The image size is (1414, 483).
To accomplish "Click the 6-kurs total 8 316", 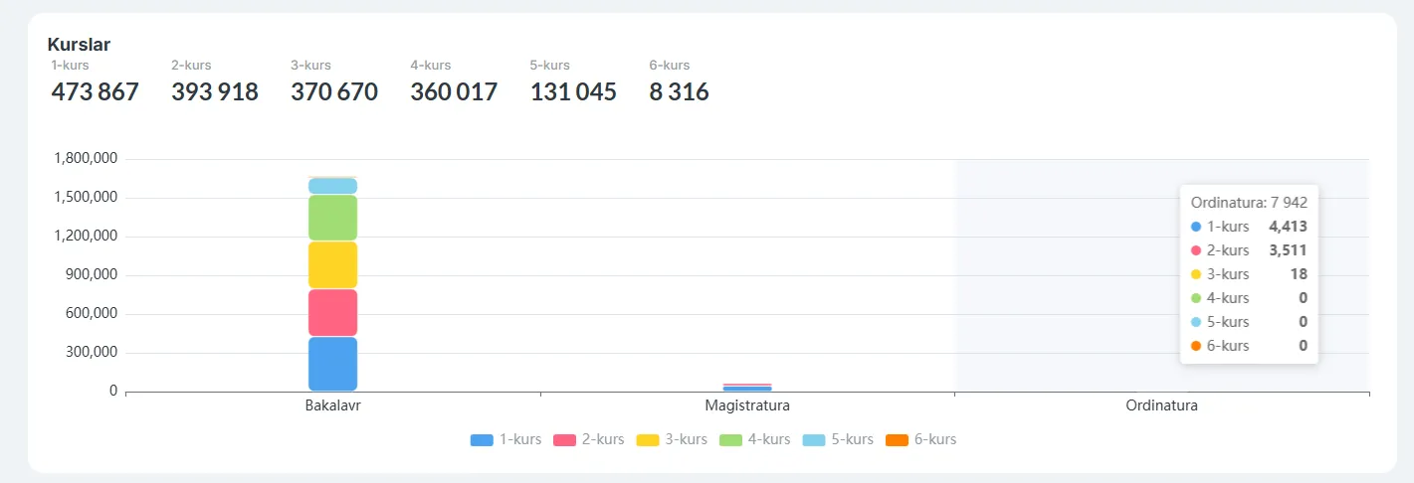I will tap(679, 92).
